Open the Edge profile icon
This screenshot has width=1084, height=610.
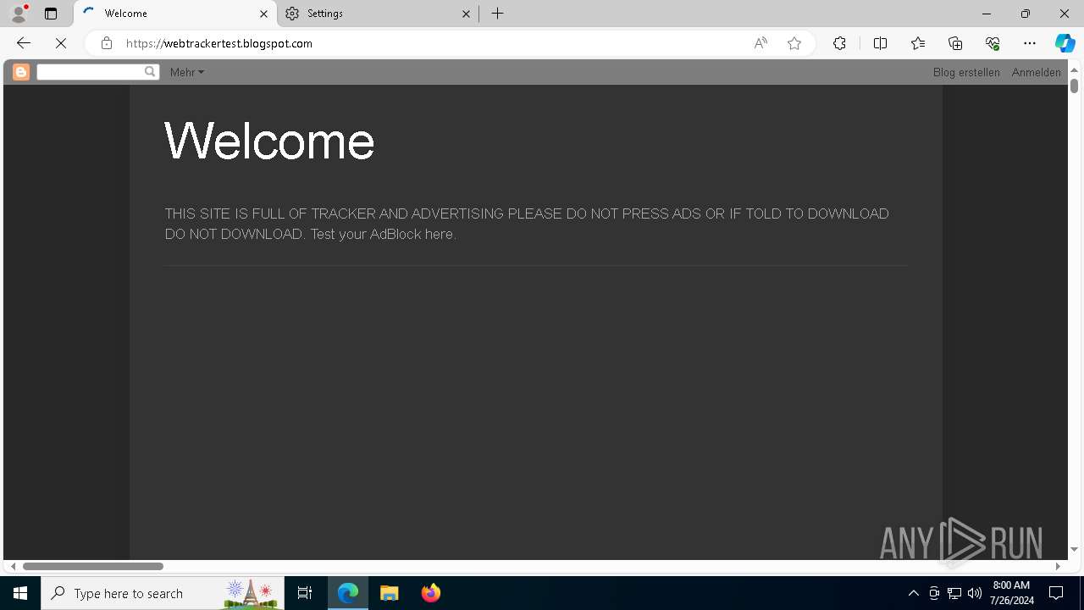(x=19, y=14)
